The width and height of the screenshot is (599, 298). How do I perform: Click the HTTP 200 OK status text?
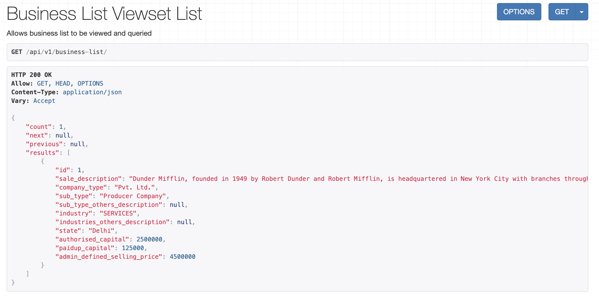coord(31,75)
